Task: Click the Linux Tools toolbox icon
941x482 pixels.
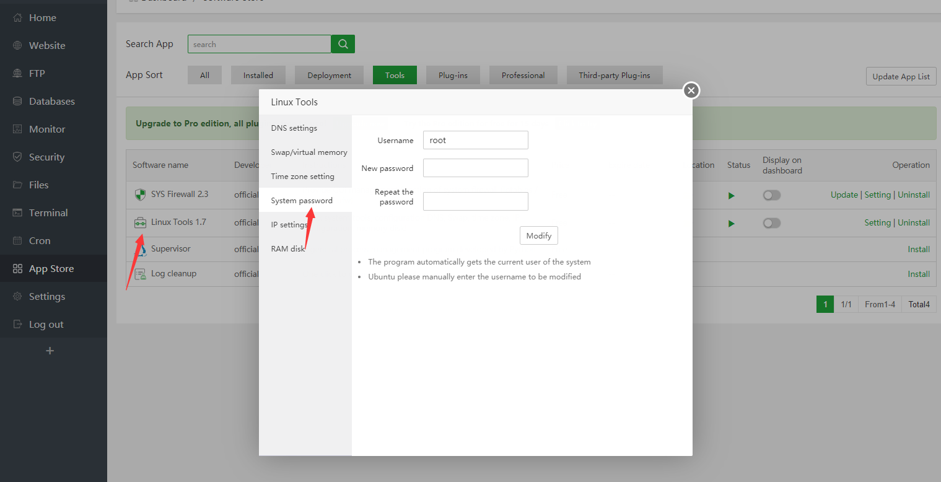Action: coord(140,222)
